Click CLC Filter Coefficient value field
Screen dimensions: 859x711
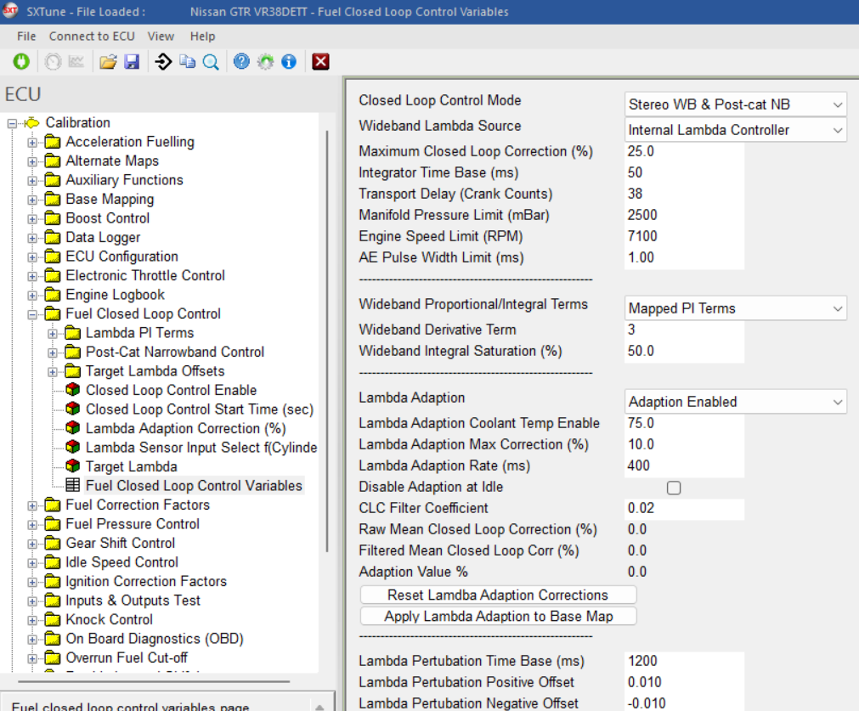[684, 508]
